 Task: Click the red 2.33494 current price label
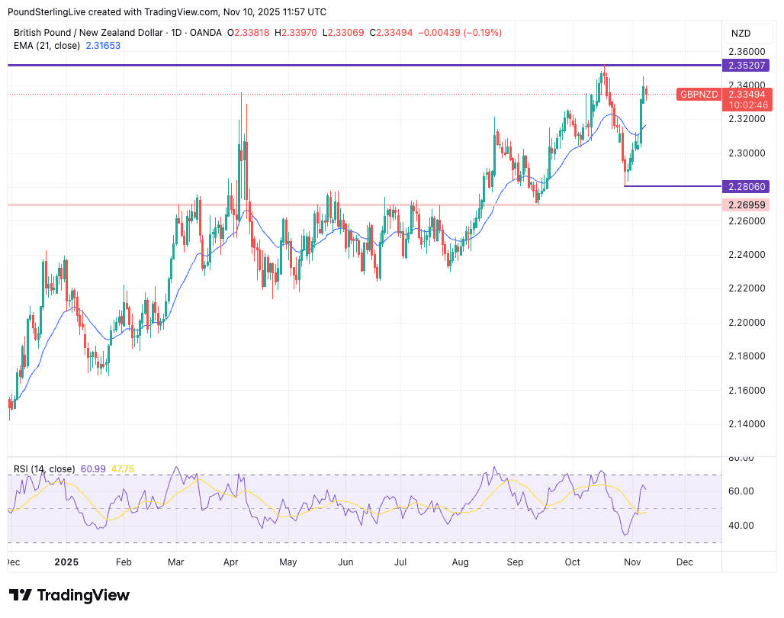pos(747,94)
